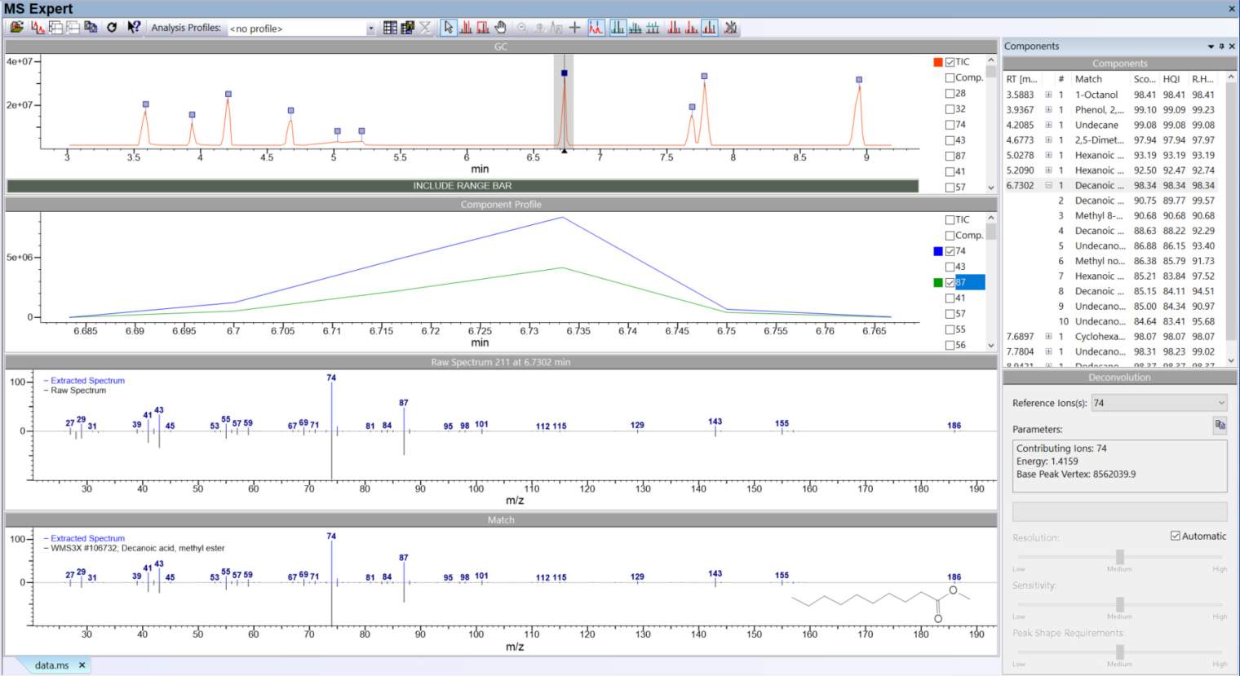Viewport: 1240px width, 676px height.
Task: Click the copy Parameters icon in Deconvolution panel
Action: pos(1219,425)
